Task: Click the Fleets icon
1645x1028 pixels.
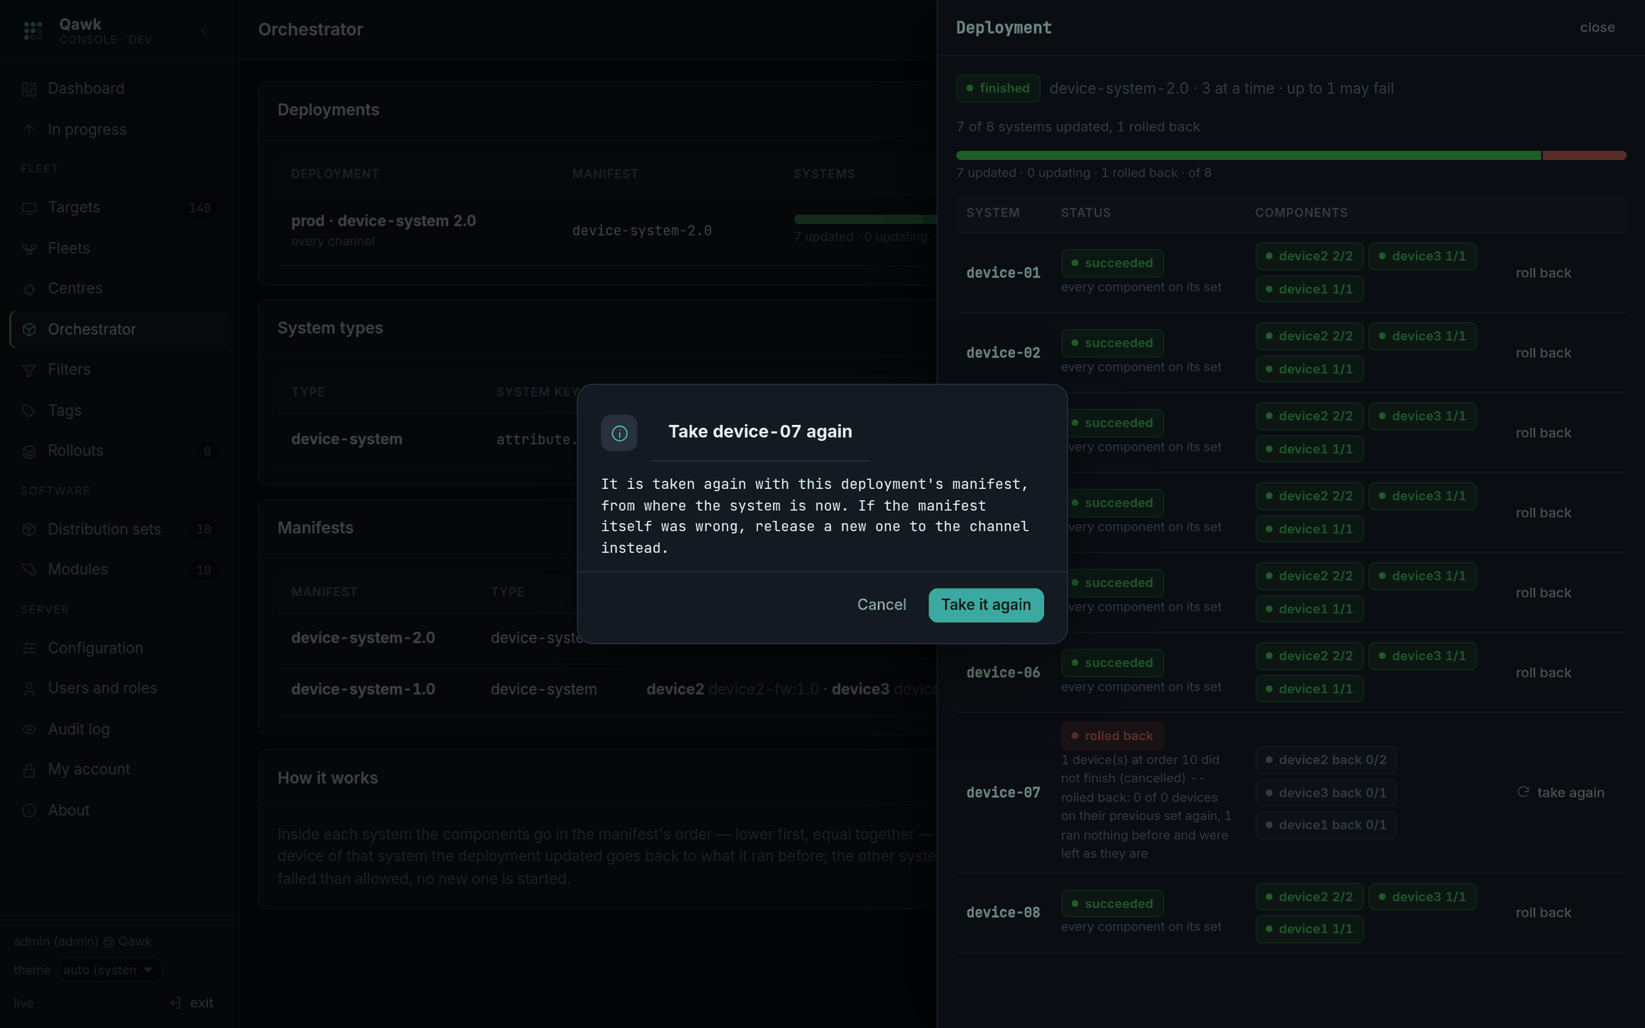Action: click(29, 249)
